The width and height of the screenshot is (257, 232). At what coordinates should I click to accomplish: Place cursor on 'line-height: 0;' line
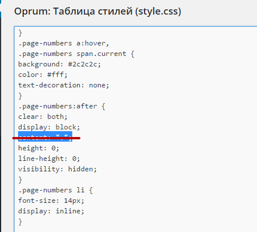pyautogui.click(x=49, y=159)
